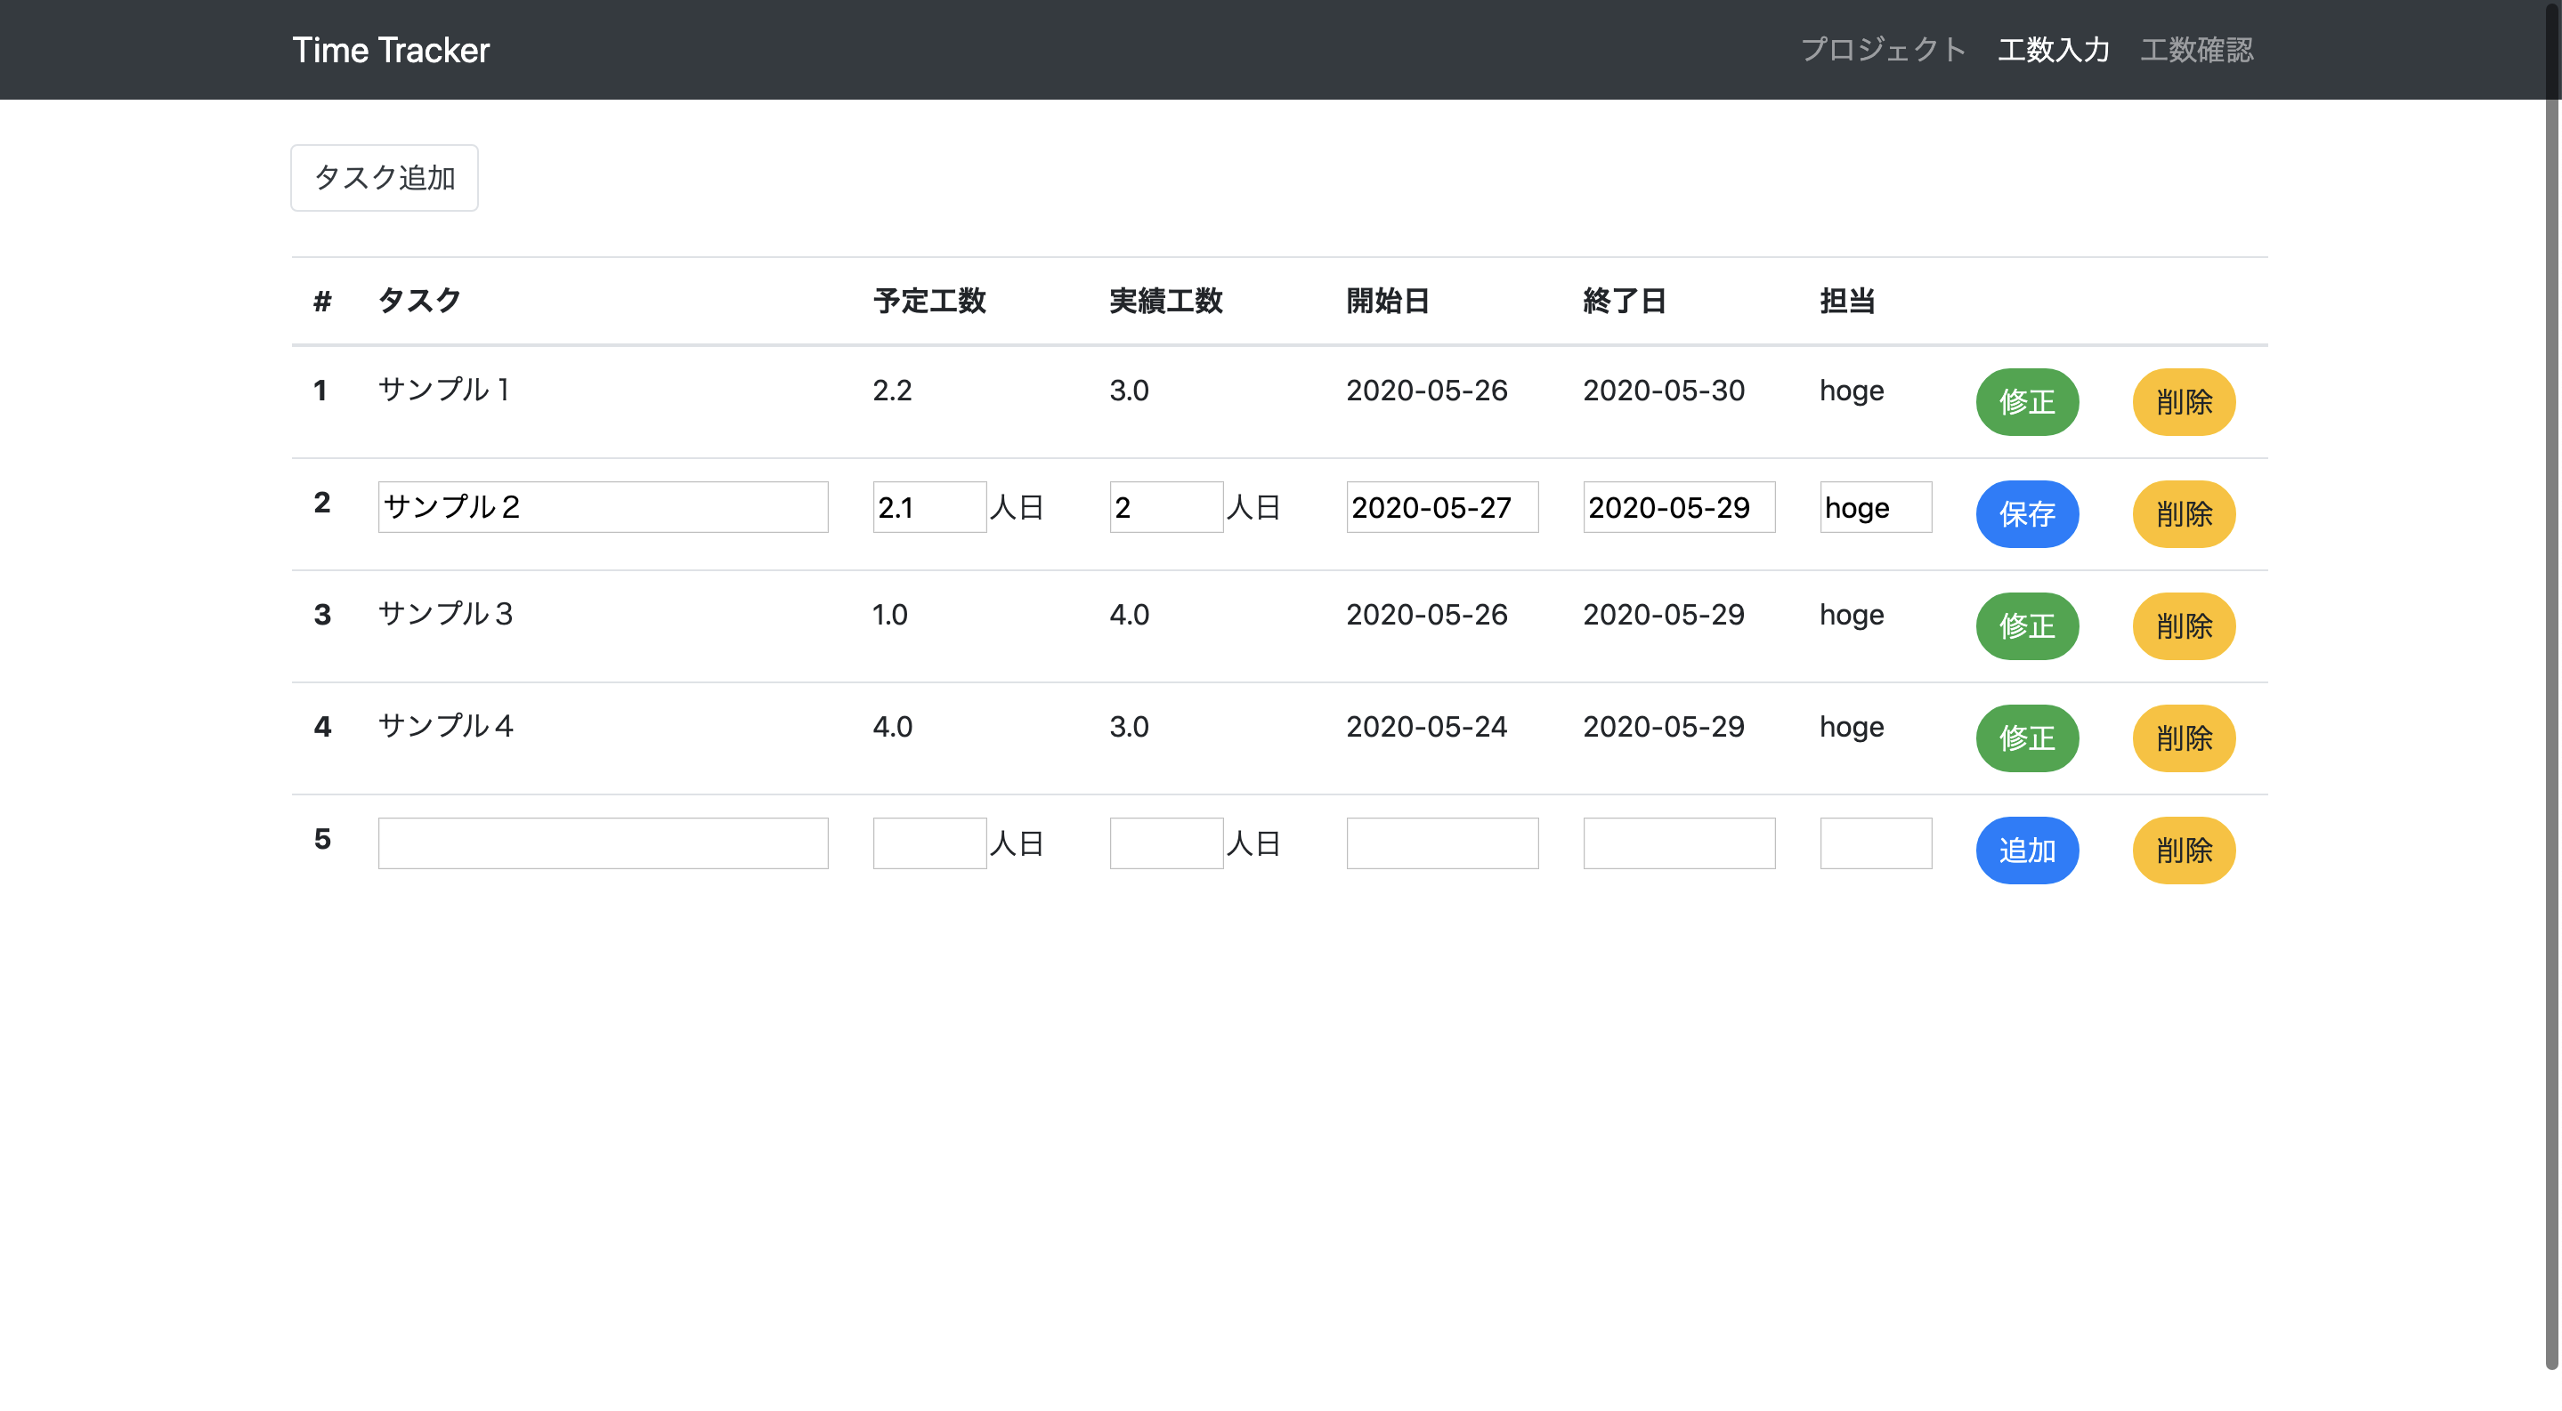Click 削除 button for サンプル 2
Screen dimensions: 2562x1411
click(x=2184, y=515)
